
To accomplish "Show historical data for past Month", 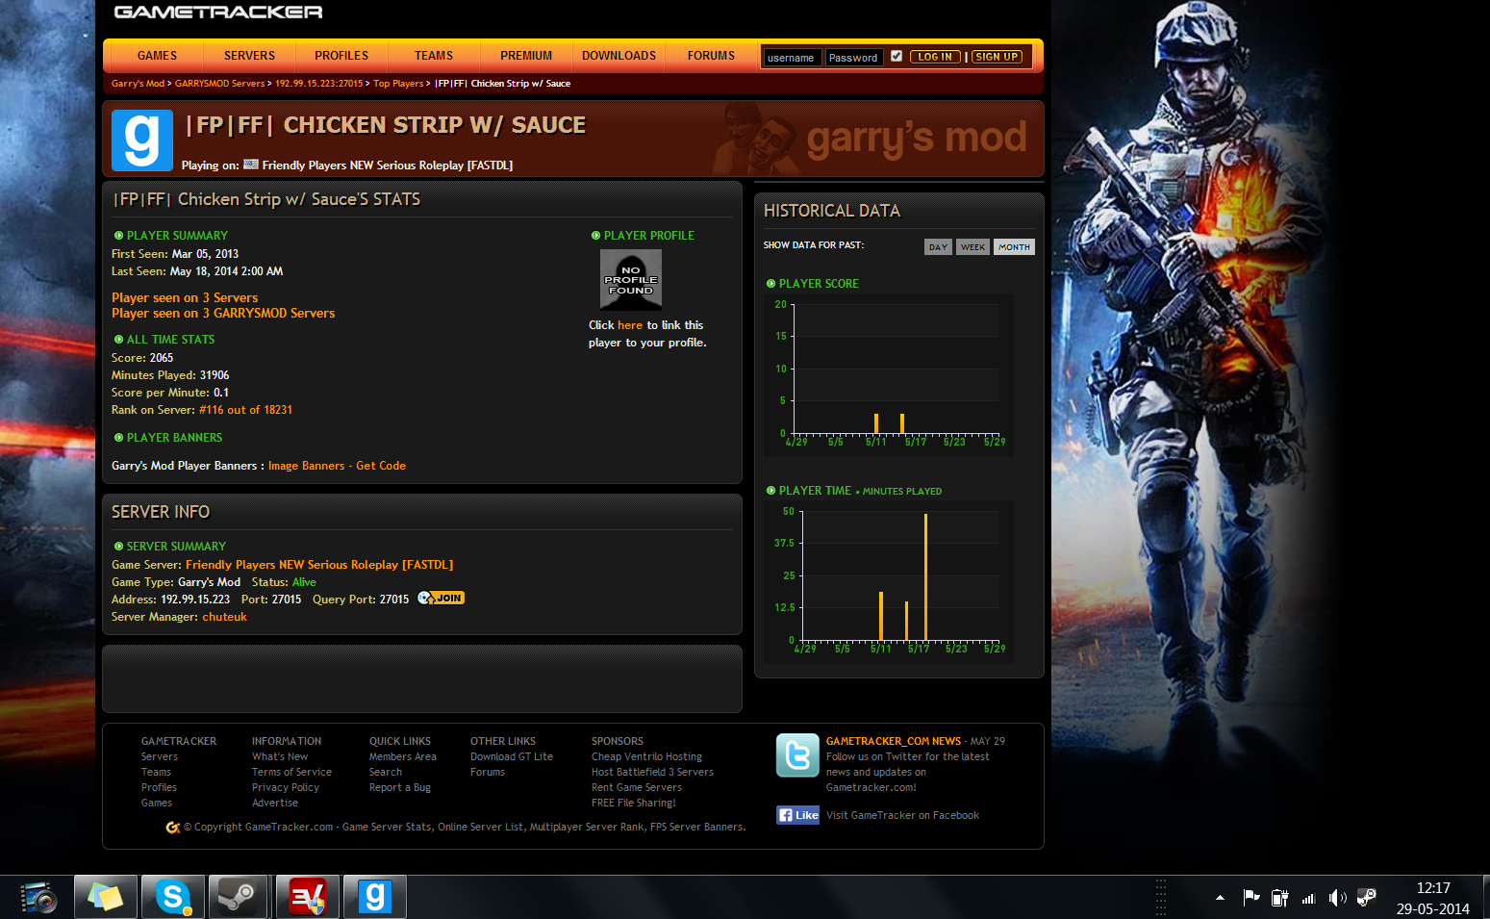I will [x=1014, y=247].
